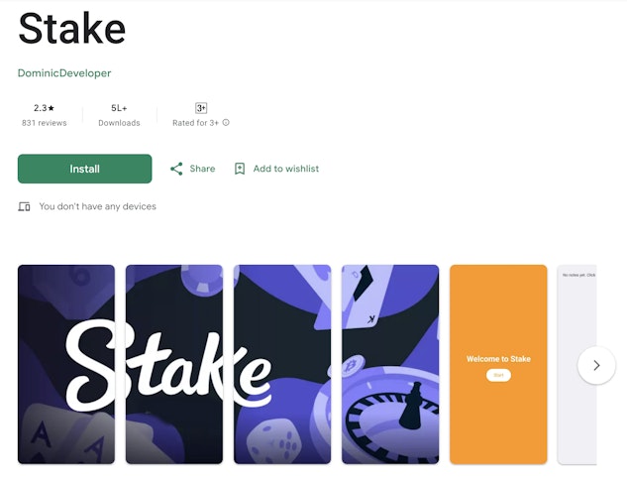Click the 5L+ Downloads statistic
Screen dimensions: 627x481
[x=119, y=115]
